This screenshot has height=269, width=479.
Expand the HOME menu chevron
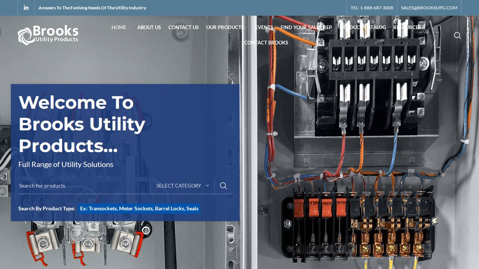pyautogui.click(x=129, y=27)
